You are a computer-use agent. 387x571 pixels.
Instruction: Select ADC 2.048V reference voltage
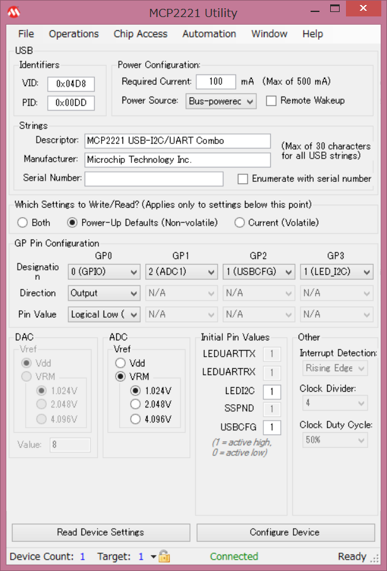[x=135, y=404]
